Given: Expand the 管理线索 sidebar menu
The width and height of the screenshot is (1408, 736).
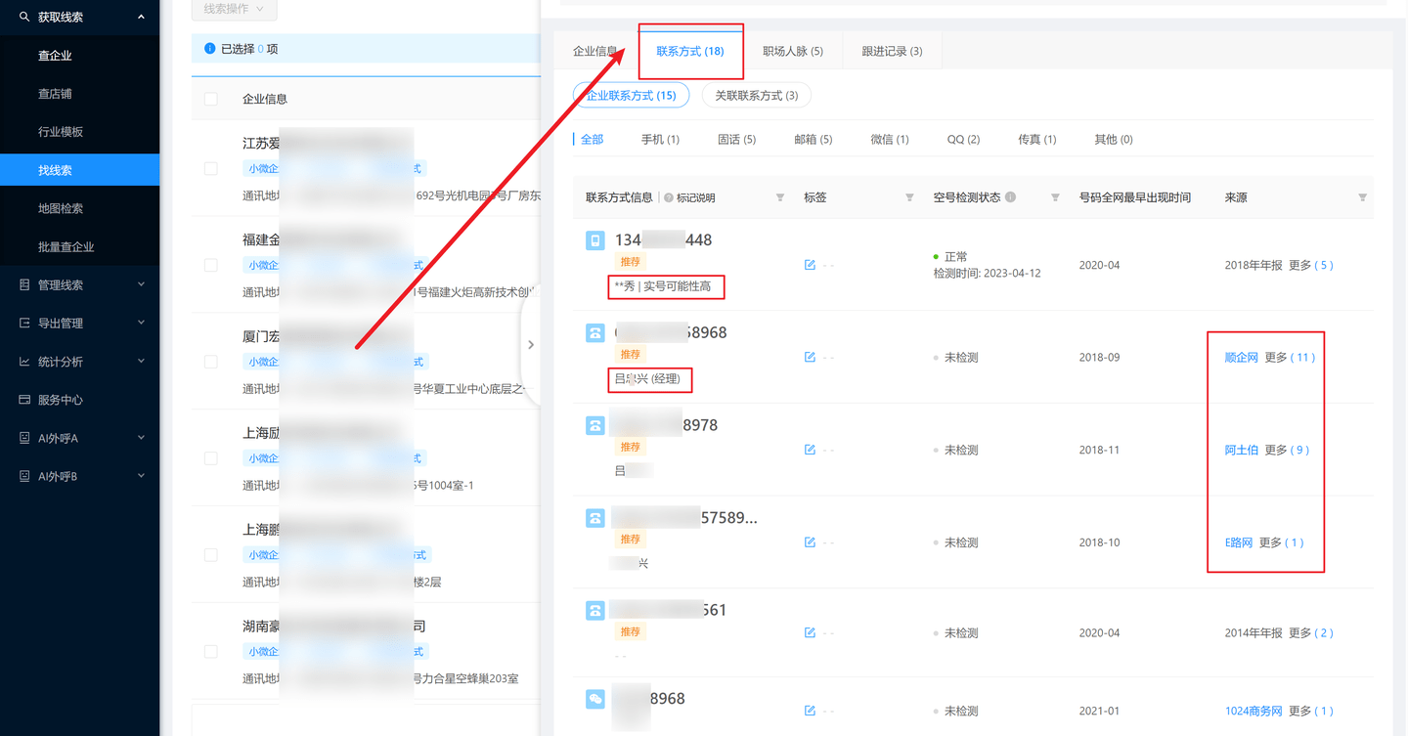Looking at the screenshot, I should click(x=80, y=285).
